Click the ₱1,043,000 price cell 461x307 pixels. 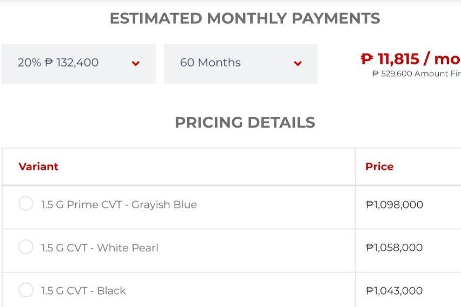[x=394, y=291]
